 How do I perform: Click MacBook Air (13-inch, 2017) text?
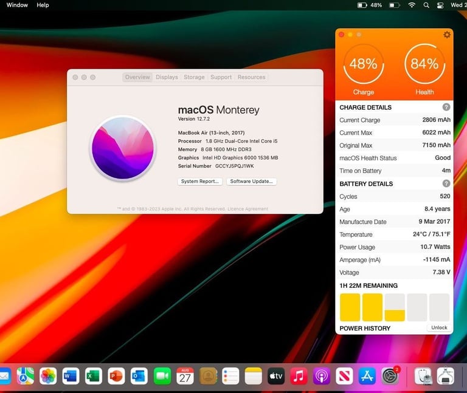click(211, 132)
